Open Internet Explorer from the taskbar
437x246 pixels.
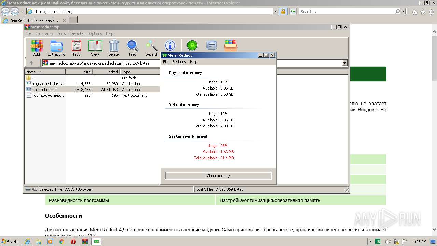pyautogui.click(x=27, y=242)
